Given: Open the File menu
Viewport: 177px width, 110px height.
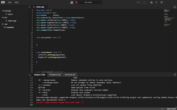Looking at the screenshot, I should pyautogui.click(x=10, y=2).
